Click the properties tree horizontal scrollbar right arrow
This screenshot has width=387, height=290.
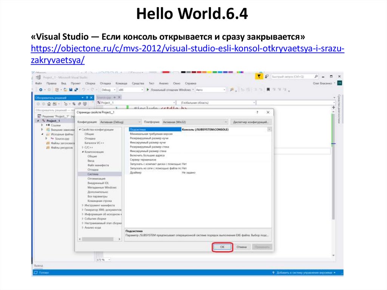pos(119,239)
